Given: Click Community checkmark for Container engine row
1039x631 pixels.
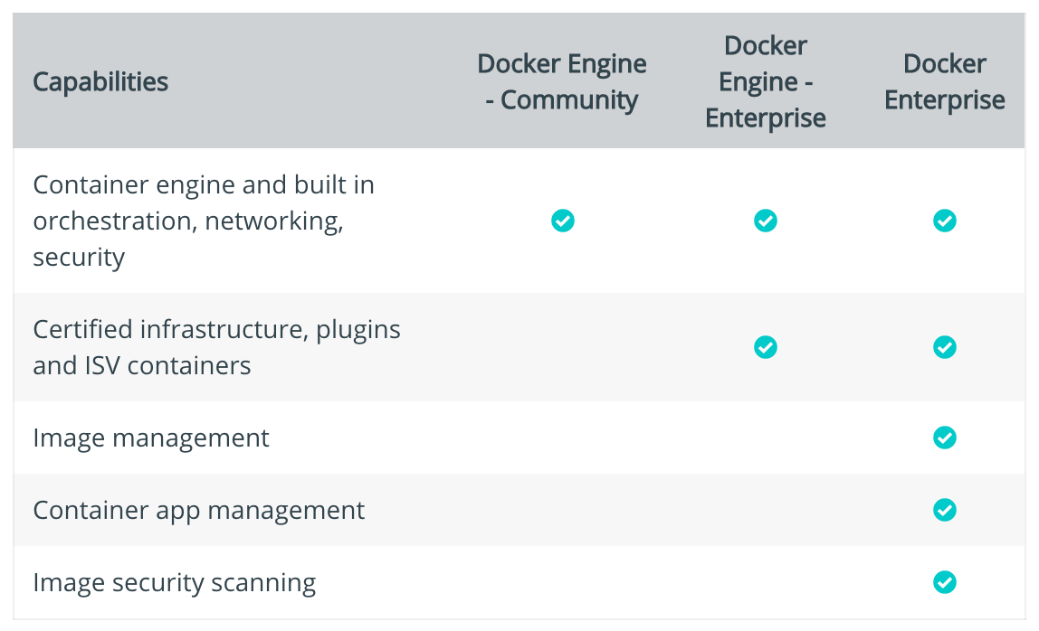Looking at the screenshot, I should (562, 221).
